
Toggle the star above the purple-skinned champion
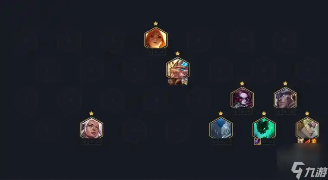coord(242,83)
